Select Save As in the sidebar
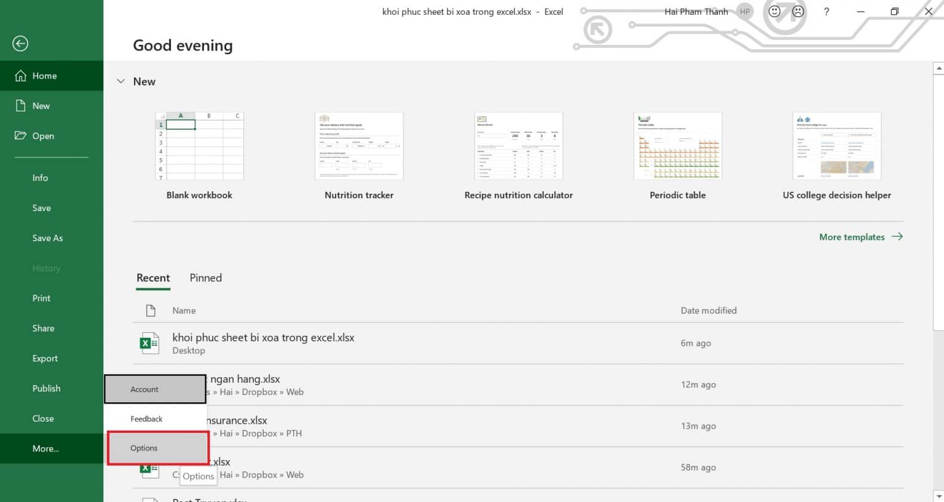 click(x=52, y=238)
